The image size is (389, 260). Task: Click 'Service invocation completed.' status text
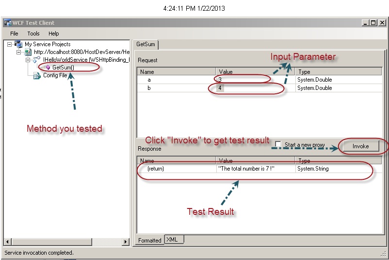pyautogui.click(x=39, y=253)
